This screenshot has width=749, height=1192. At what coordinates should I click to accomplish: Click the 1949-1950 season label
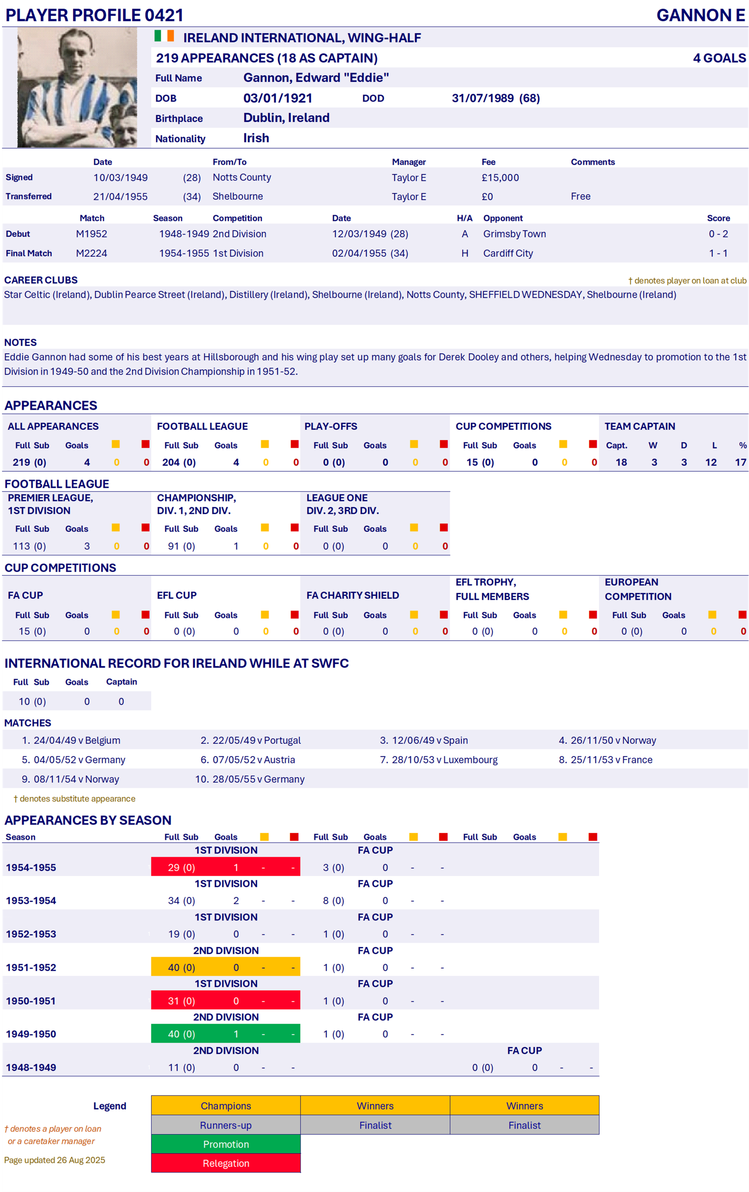(31, 1034)
